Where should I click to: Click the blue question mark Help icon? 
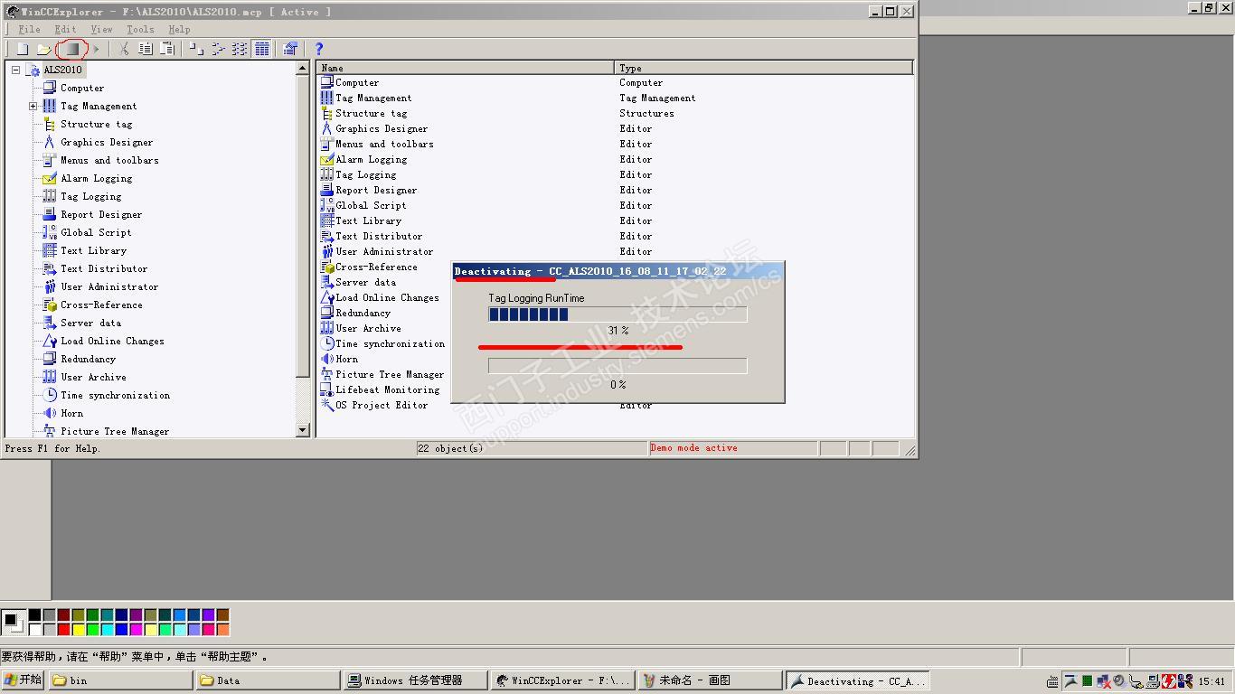point(318,49)
